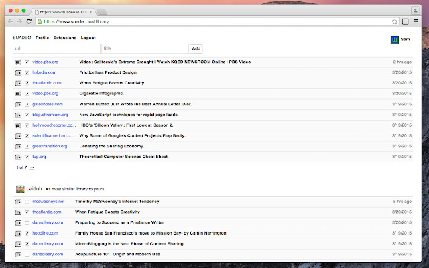429x268 pixels.
Task: Uncheck the California's Extreme Drought checkbox
Action: pos(27,62)
